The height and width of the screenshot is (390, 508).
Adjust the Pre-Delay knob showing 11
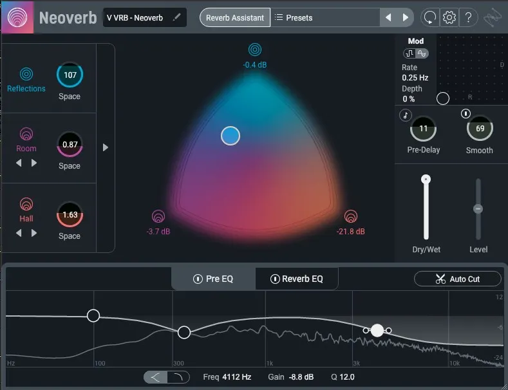(424, 129)
